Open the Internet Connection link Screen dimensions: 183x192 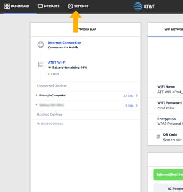pos(65,43)
